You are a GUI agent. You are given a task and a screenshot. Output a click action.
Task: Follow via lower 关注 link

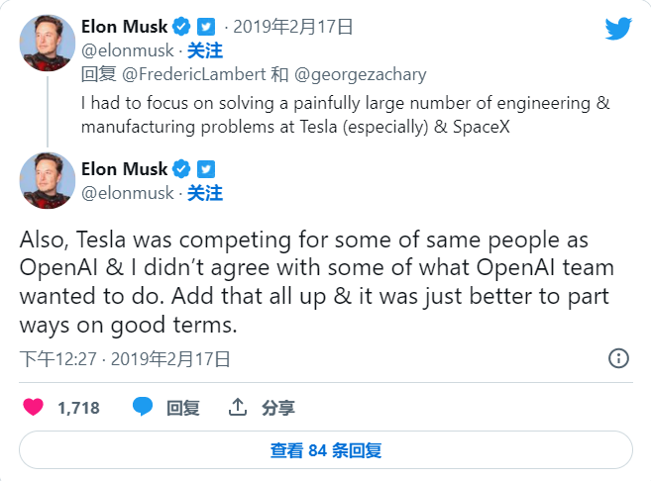click(x=204, y=192)
